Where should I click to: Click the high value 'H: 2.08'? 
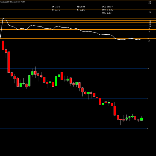81,7
